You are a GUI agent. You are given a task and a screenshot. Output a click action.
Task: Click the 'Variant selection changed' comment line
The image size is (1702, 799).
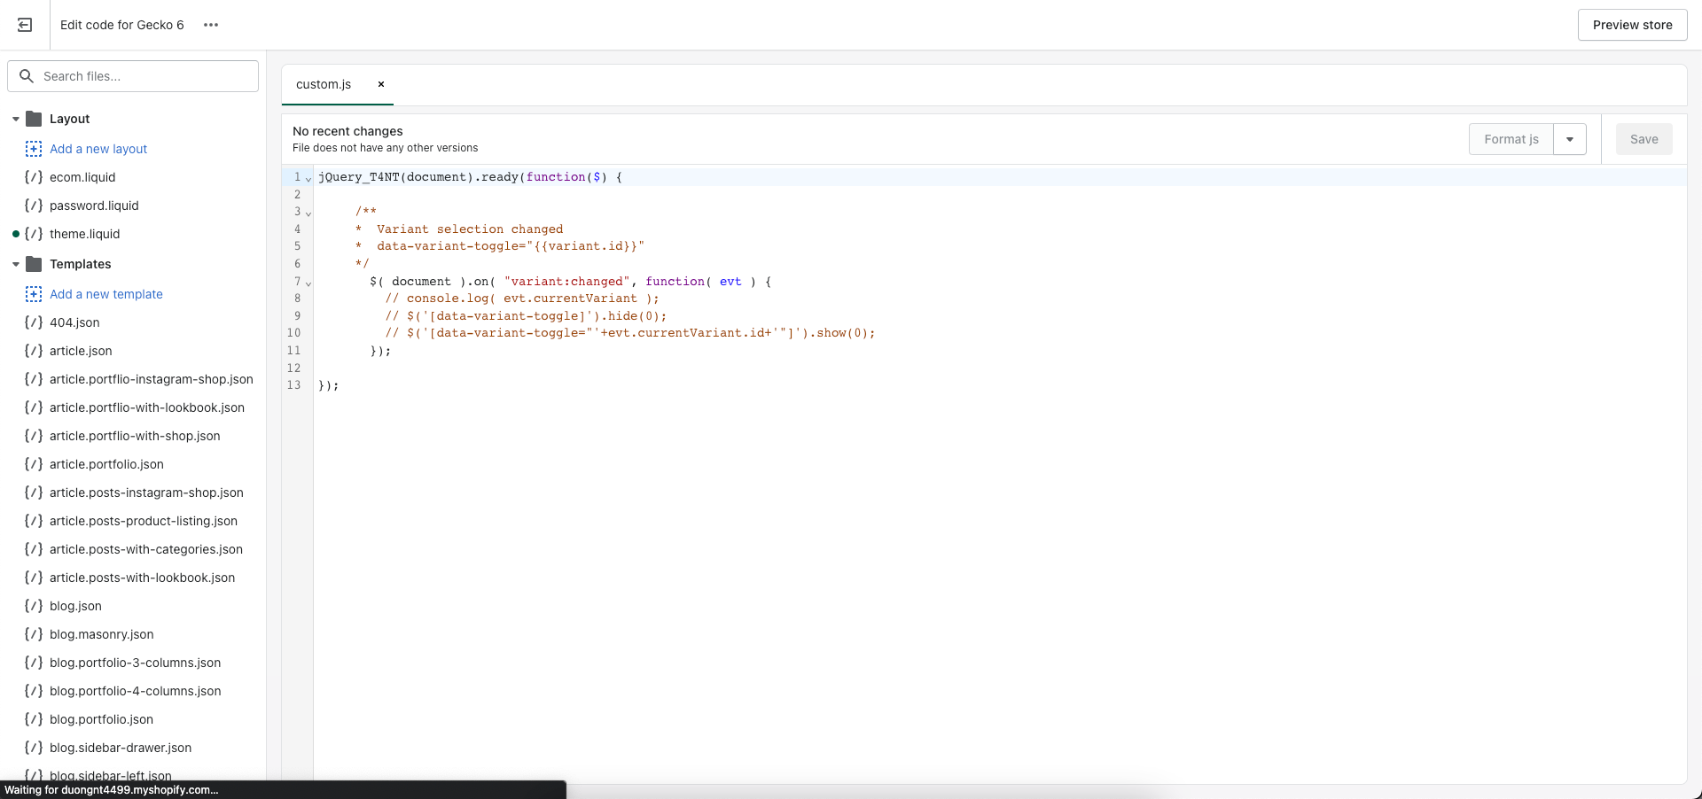coord(470,229)
